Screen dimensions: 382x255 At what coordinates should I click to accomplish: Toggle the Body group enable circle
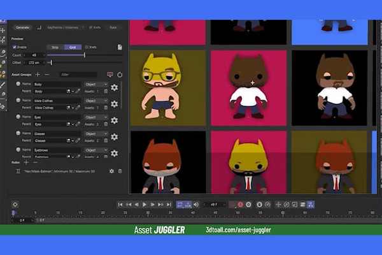coord(18,84)
